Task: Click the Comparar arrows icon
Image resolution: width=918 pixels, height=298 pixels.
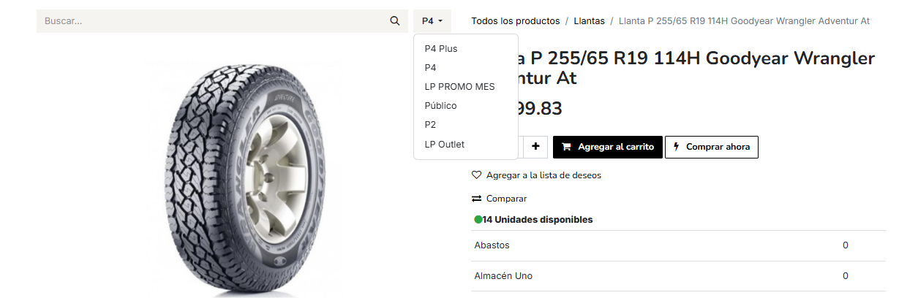Action: [477, 199]
